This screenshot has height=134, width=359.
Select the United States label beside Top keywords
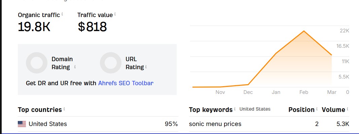(x=255, y=109)
